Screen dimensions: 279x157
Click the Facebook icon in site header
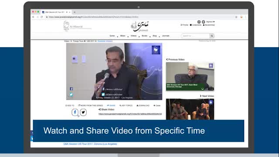coord(199,22)
